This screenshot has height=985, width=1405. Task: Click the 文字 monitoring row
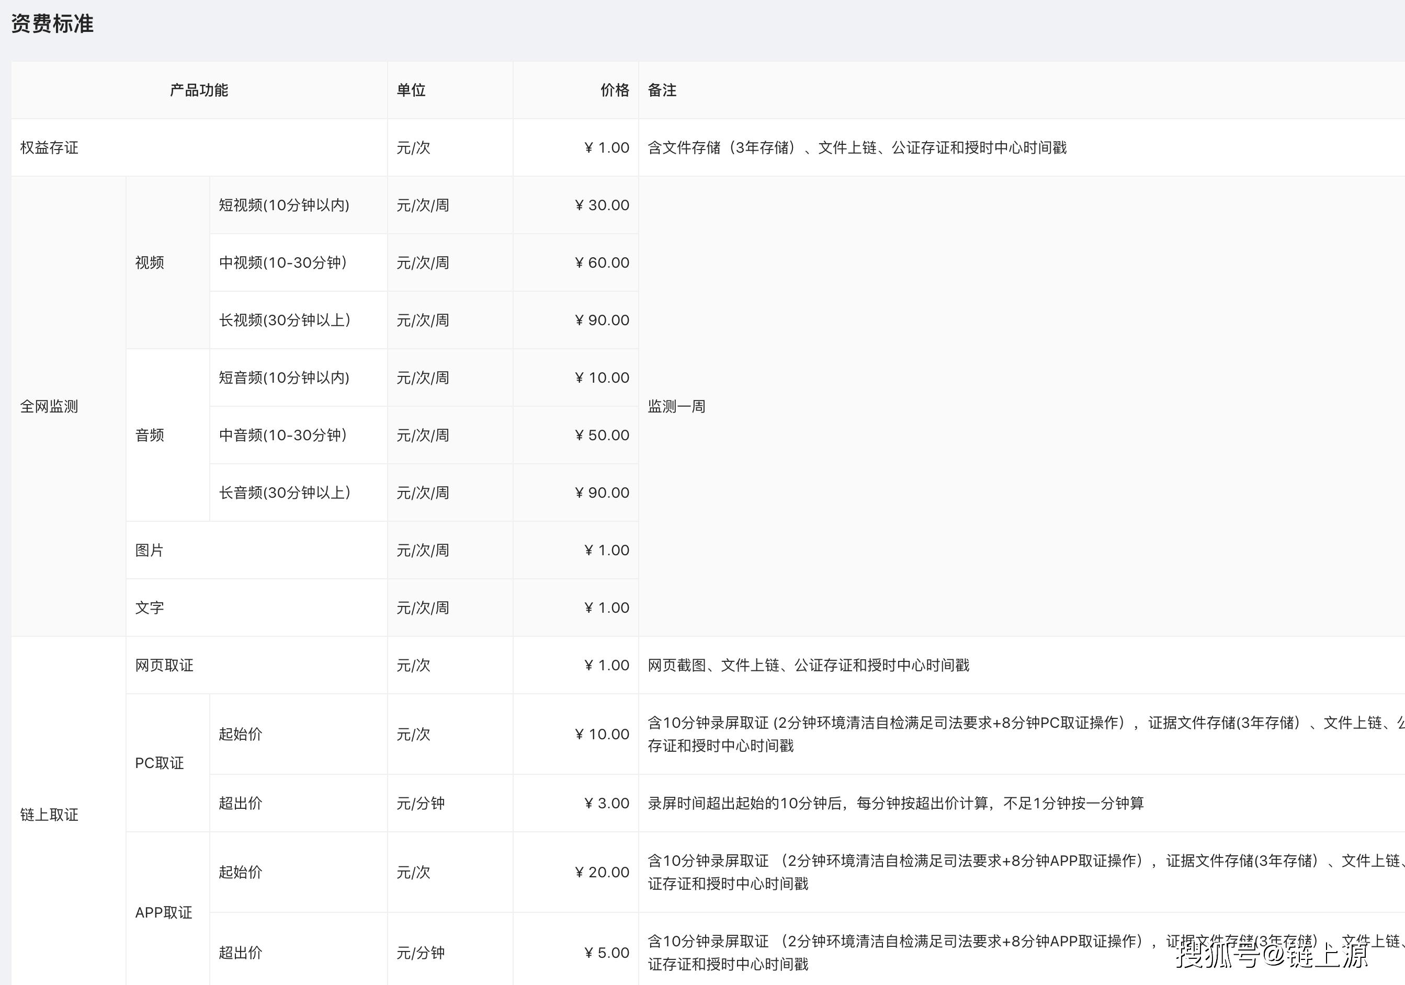[x=150, y=608]
